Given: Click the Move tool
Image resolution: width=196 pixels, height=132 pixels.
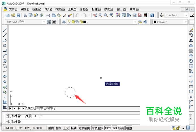Looking at the screenshot, I should click(191, 56).
